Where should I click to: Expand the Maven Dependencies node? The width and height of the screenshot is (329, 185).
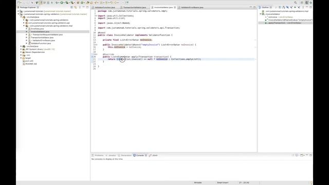21,52
